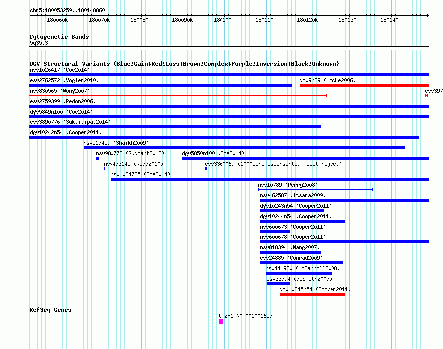Open nsv1034735 (Coe2014) variant
This screenshot has height=349, width=443.
pos(140,174)
